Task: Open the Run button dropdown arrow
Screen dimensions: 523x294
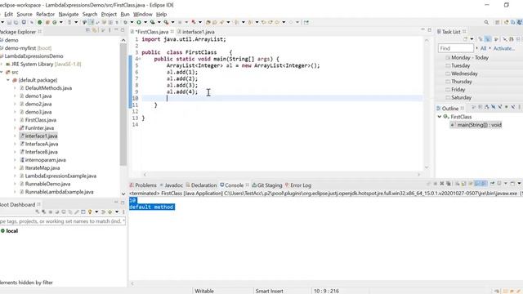Action: click(x=145, y=22)
